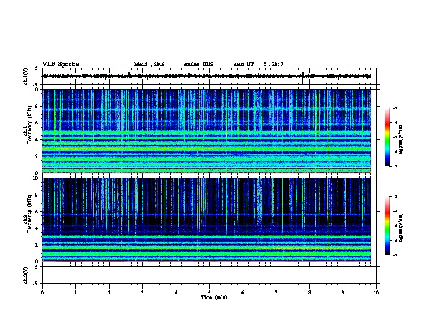Click the log(PSD) label of ch.1 color bar
This screenshot has width=424, height=328.
click(401, 139)
